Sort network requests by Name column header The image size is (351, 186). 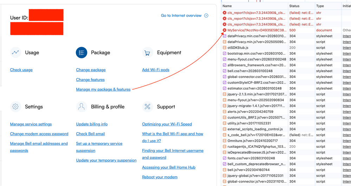click(x=255, y=6)
